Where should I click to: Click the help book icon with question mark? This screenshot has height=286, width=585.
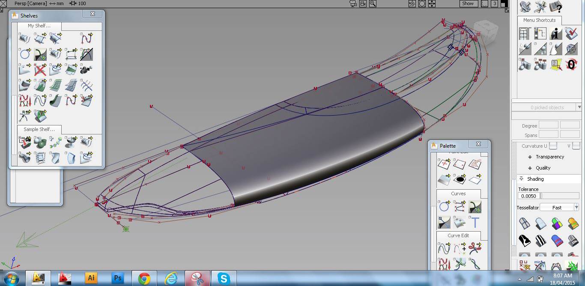click(x=556, y=7)
